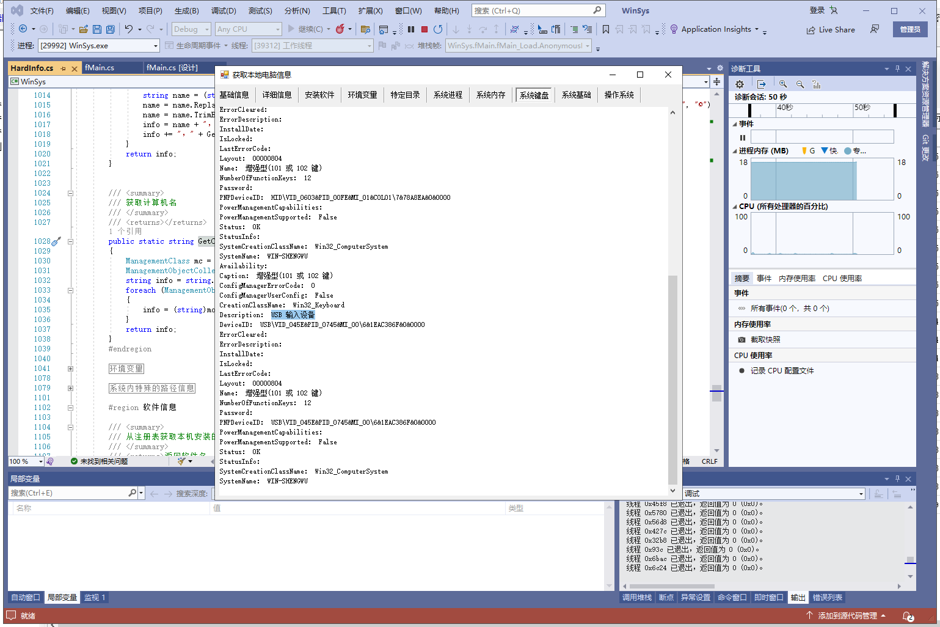The height and width of the screenshot is (627, 940).
Task: Open notifications icon in status bar
Action: 908,616
